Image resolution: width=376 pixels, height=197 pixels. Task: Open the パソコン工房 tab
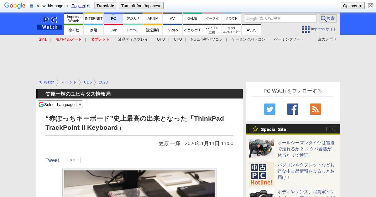click(212, 30)
